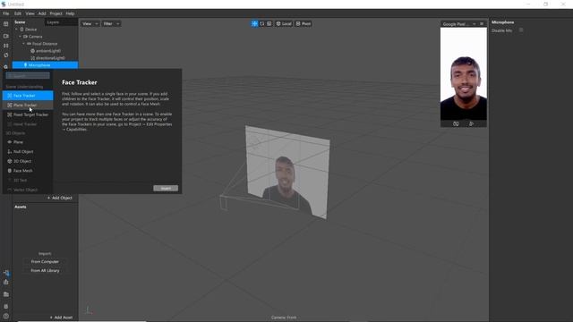Image resolution: width=573 pixels, height=322 pixels.
Task: Open the View menu in menu bar
Action: click(x=30, y=13)
